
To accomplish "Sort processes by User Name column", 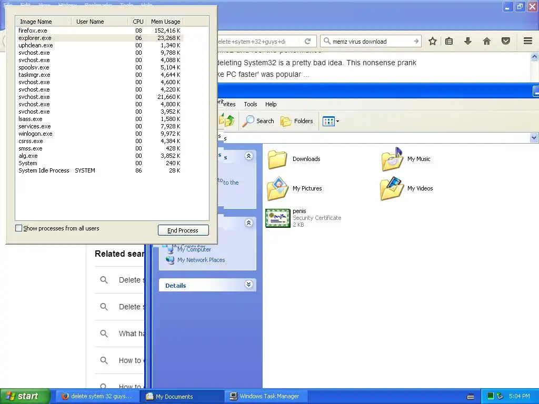I will (99, 22).
